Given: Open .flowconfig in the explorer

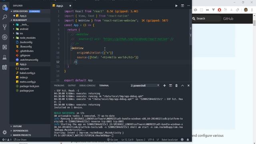Looking at the screenshot, I should click(x=30, y=46).
